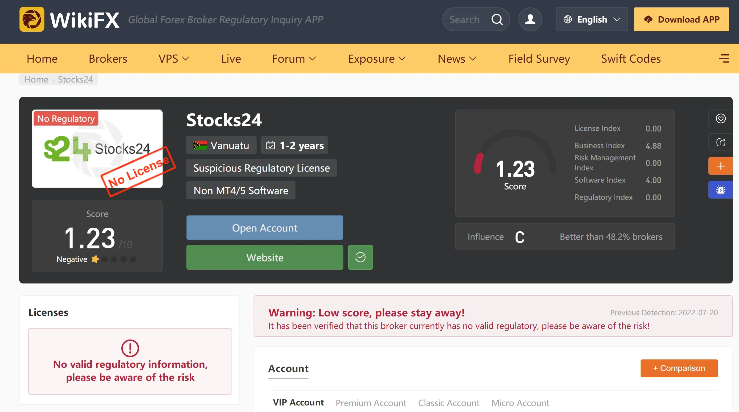Click the green refresh icon beside Website
Viewport: 739px width, 412px height.
(360, 257)
